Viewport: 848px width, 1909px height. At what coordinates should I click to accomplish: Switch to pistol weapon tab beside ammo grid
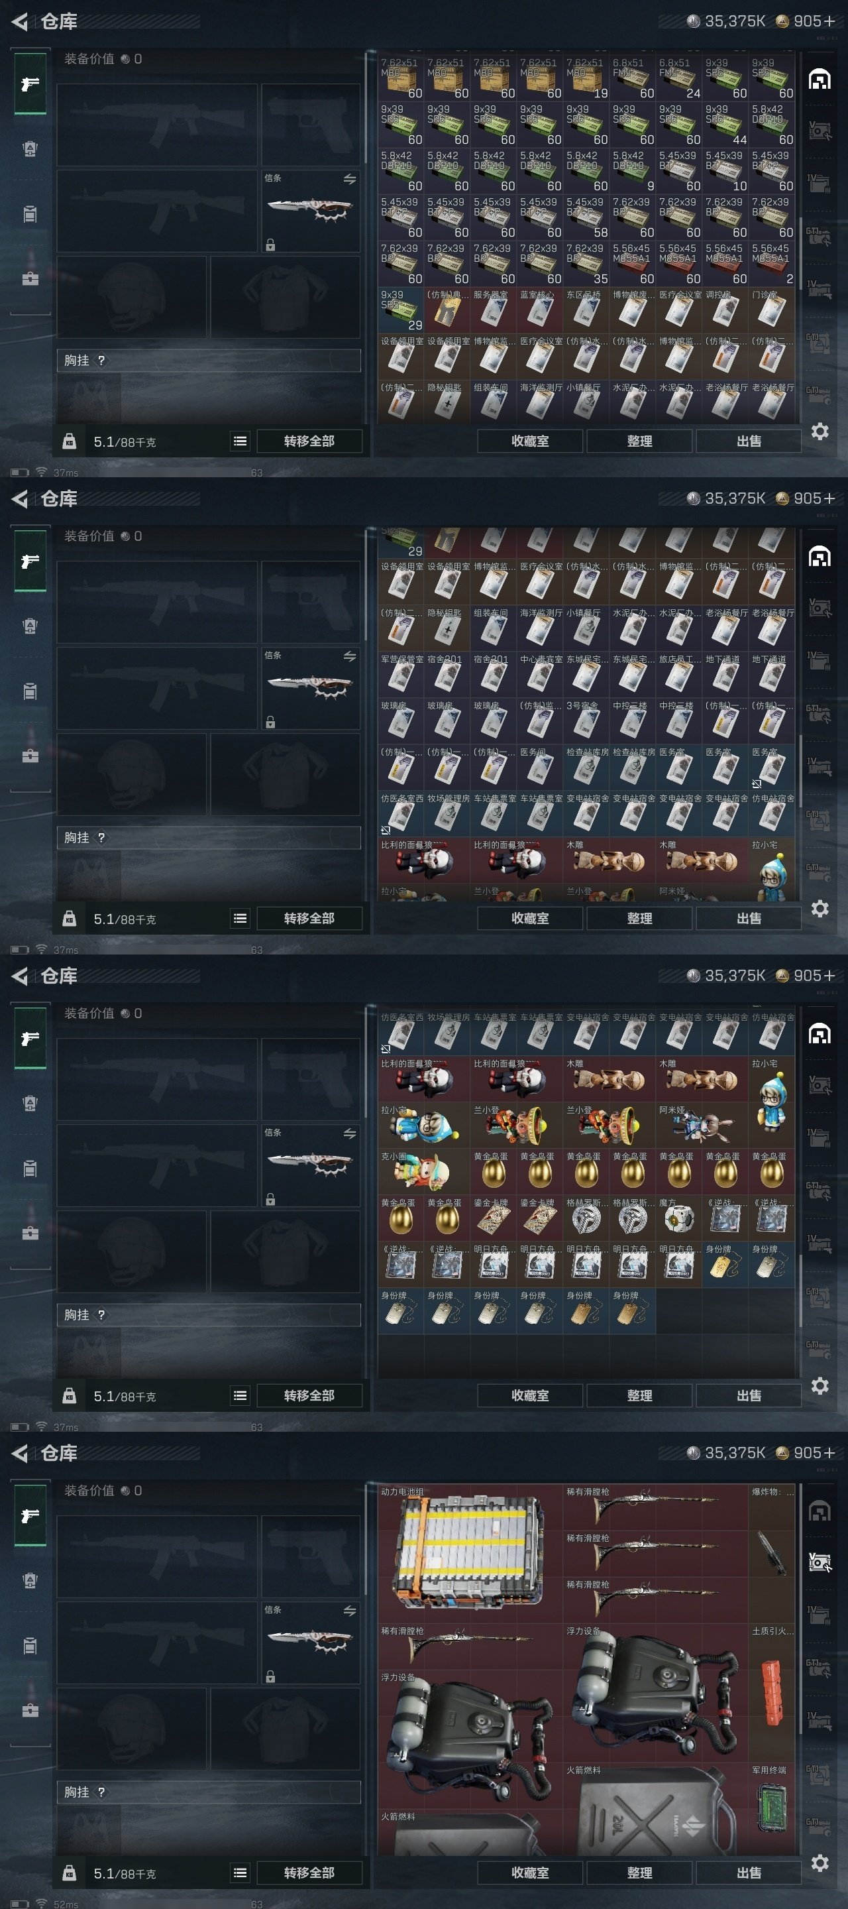click(x=30, y=84)
